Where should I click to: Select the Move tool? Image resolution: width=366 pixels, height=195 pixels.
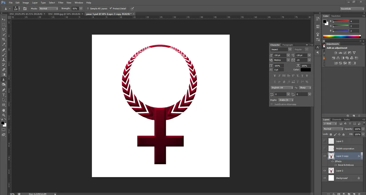[4, 19]
